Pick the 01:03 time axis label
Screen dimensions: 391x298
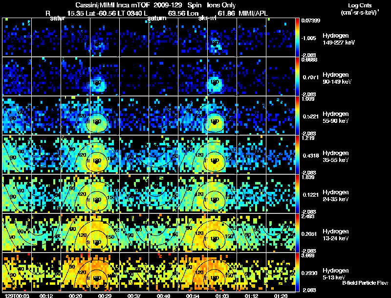(x=222, y=296)
